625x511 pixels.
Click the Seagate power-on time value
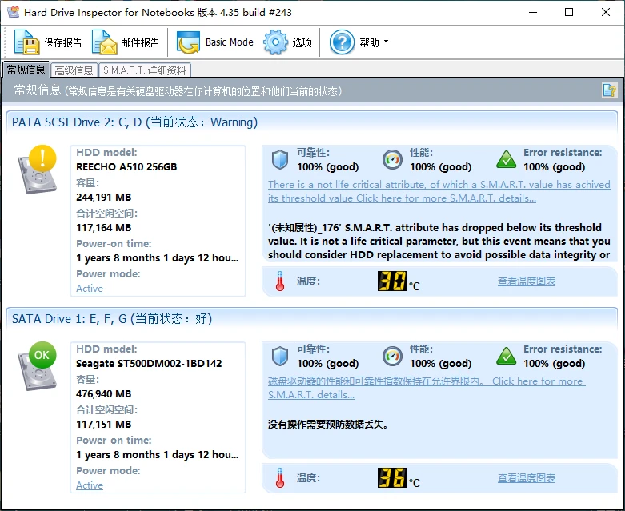158,455
